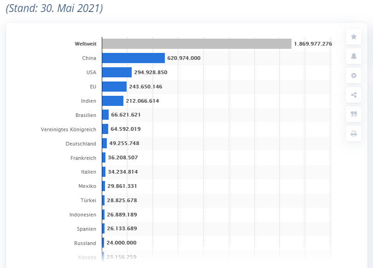Open chart settings gear icon

tap(354, 76)
